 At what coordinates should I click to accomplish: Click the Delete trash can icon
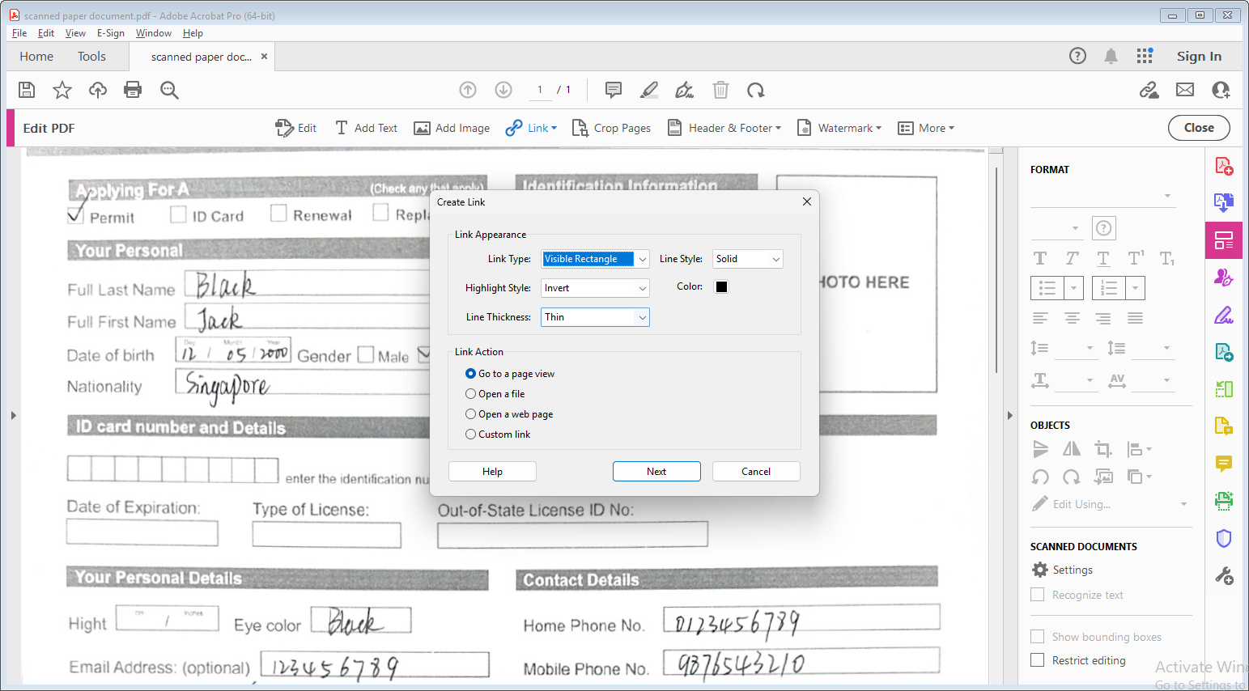coord(720,90)
